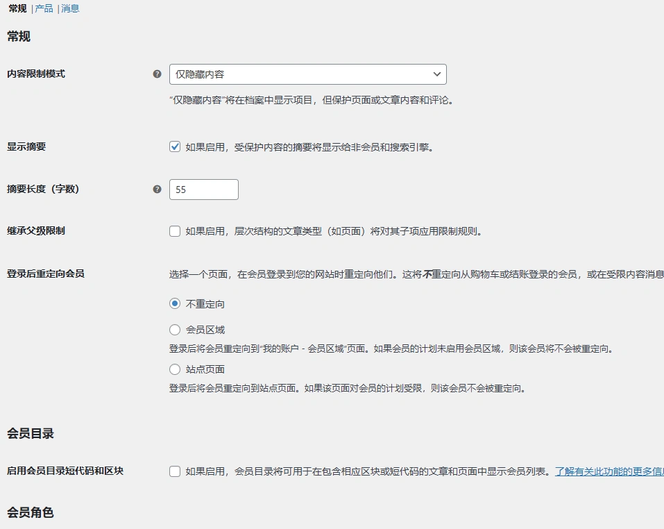
Task: Click the excerpt length input showing 55
Action: pos(203,189)
